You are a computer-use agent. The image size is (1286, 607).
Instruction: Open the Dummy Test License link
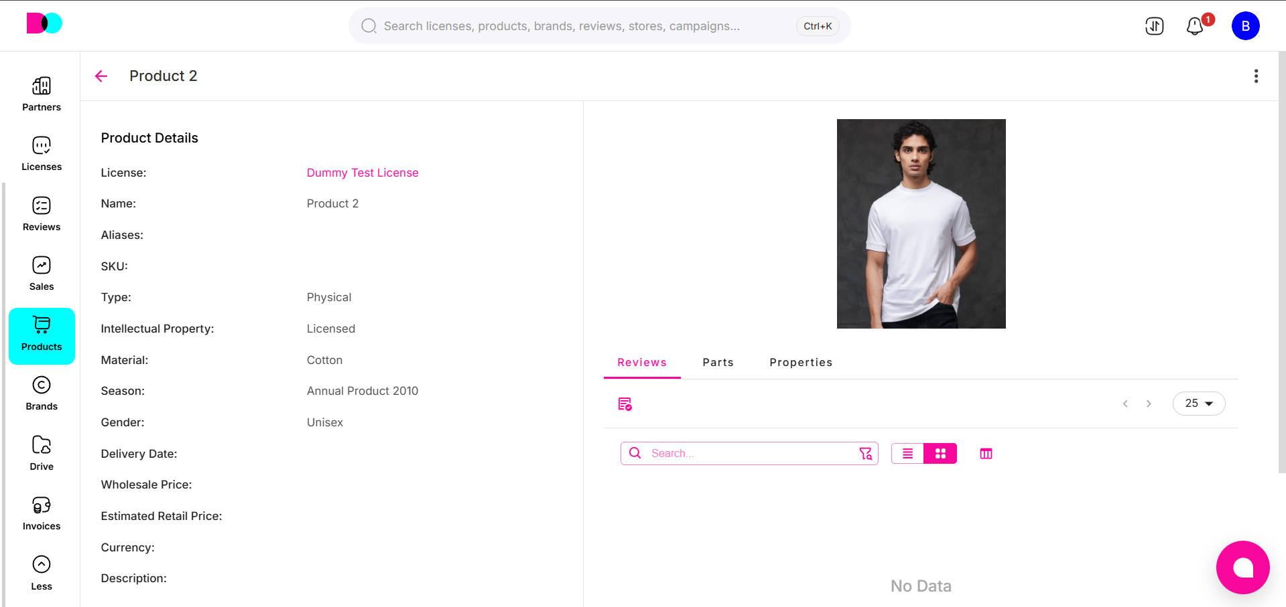363,173
